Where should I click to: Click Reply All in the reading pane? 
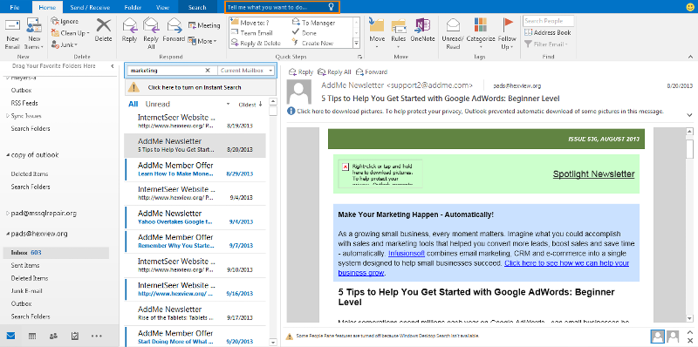tap(334, 71)
